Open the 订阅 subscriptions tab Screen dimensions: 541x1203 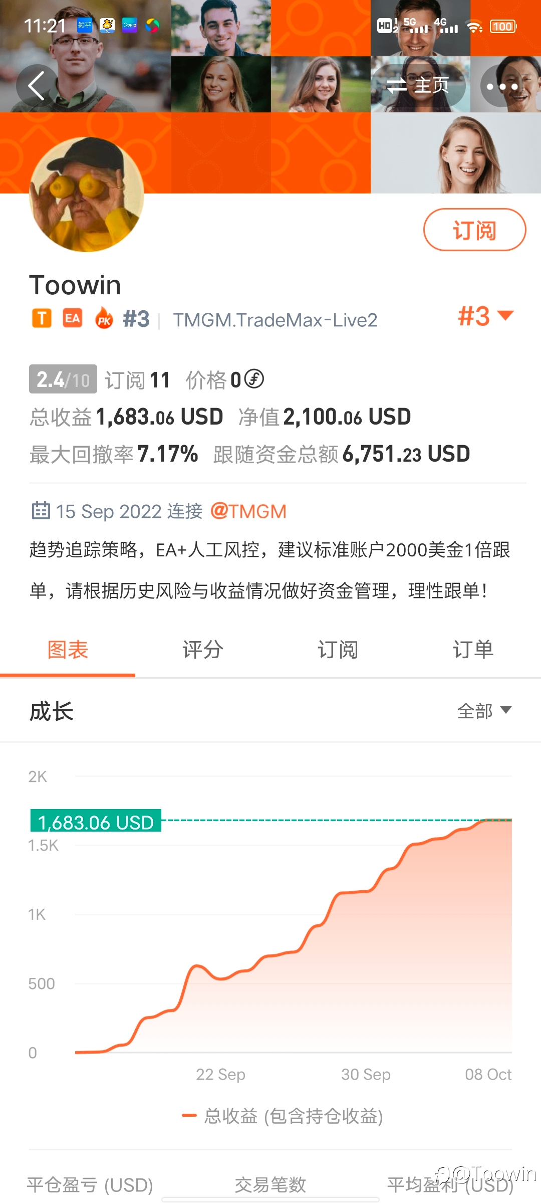pos(338,650)
